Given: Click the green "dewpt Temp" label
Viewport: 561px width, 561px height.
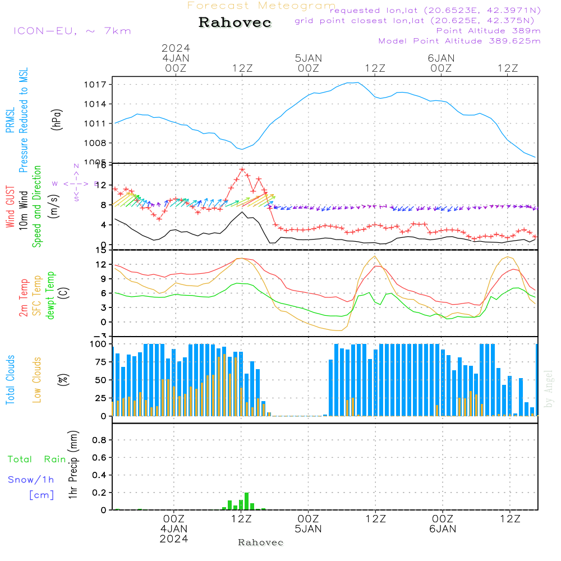Looking at the screenshot, I should 50,296.
